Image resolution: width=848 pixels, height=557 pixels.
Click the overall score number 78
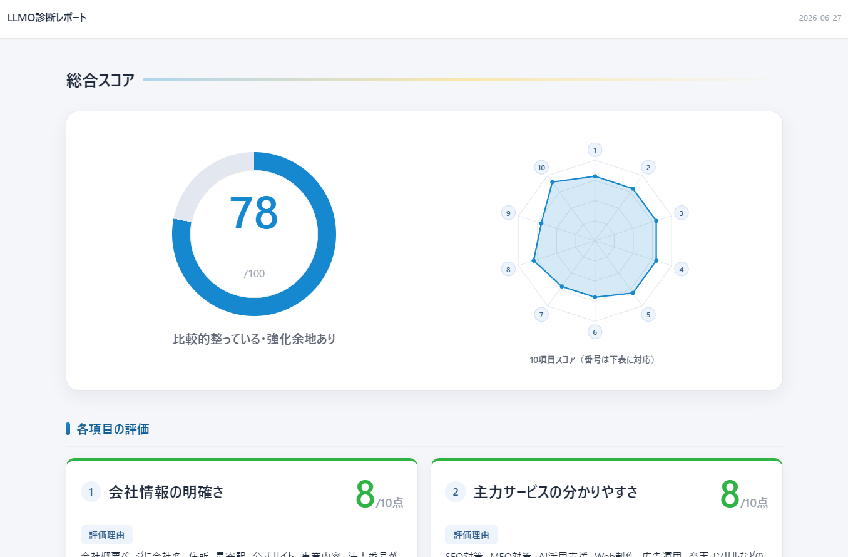coord(253,213)
